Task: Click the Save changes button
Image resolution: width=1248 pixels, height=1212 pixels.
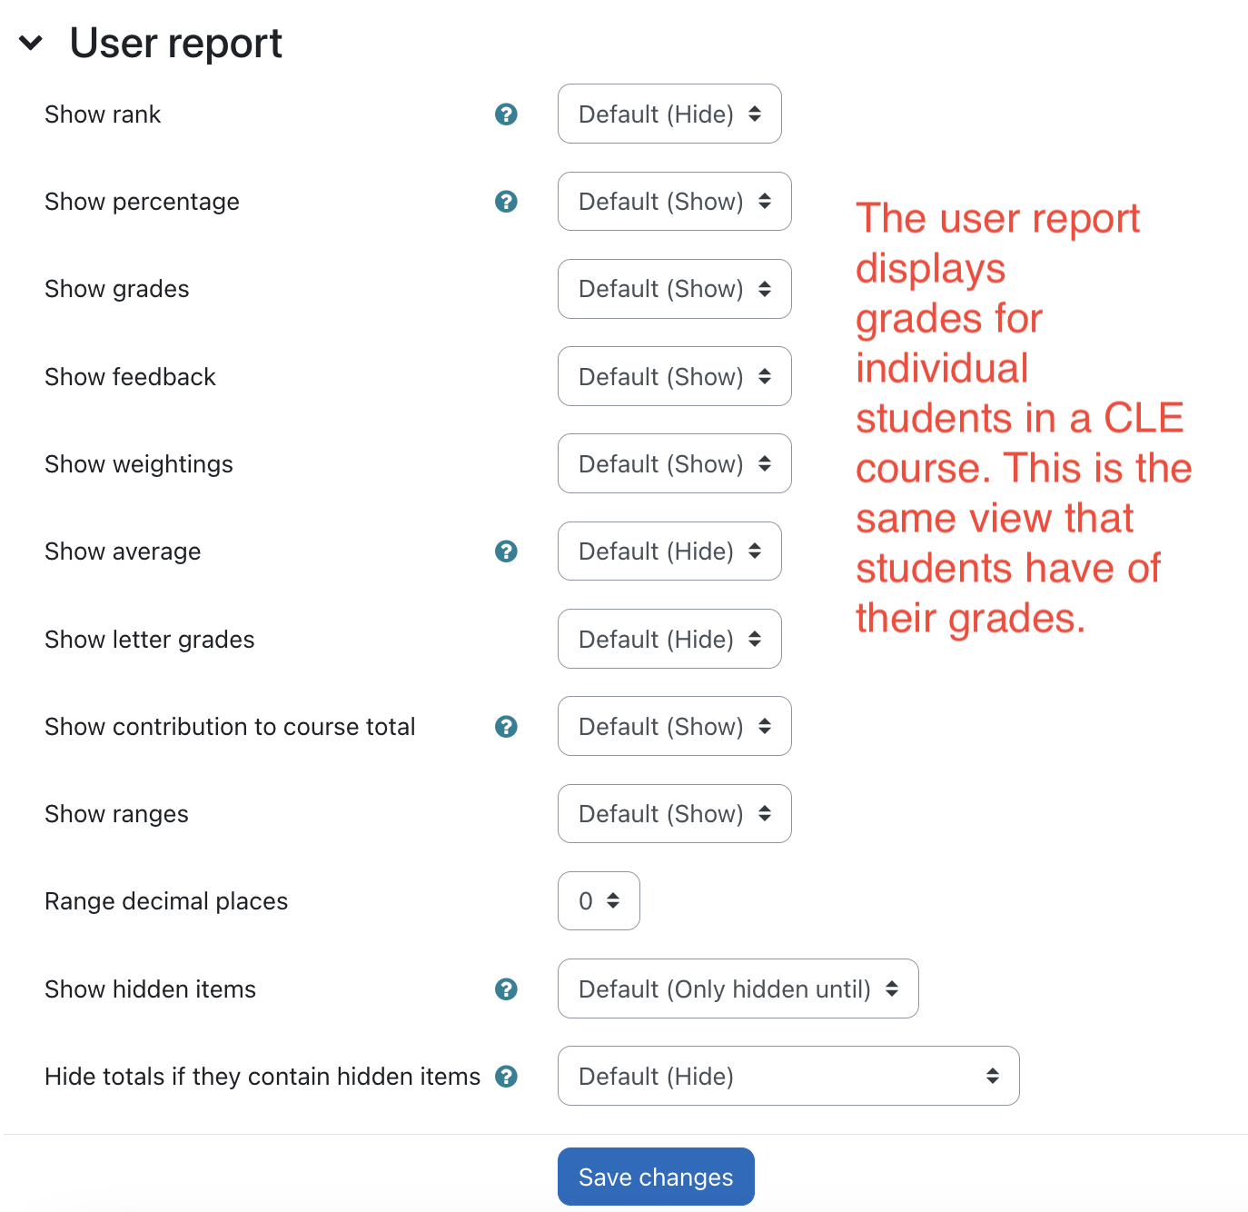Action: pyautogui.click(x=656, y=1177)
